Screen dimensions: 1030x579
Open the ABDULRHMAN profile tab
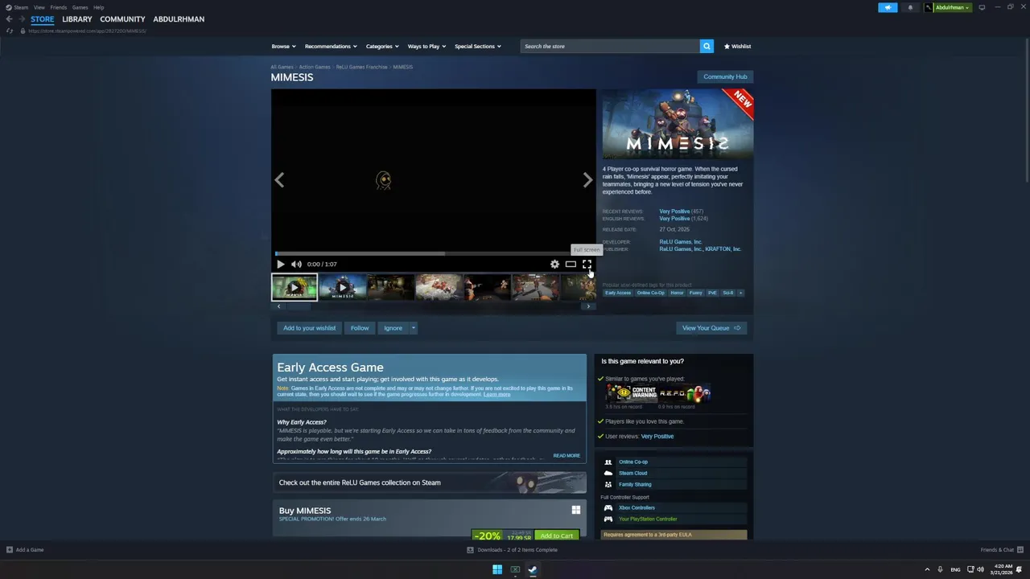(x=179, y=19)
